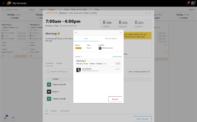Click help icon on Self-scheduling disabled
Screen dimensions: 197x122
click(149, 72)
